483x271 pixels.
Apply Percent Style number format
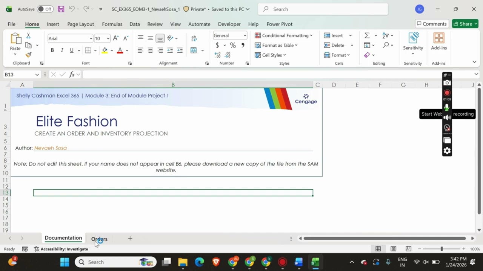(233, 45)
